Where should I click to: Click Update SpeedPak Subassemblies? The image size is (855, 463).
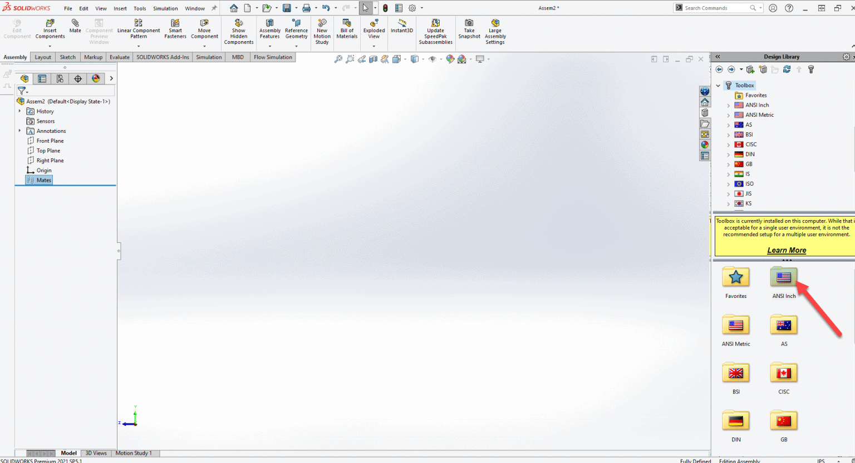[x=435, y=32]
